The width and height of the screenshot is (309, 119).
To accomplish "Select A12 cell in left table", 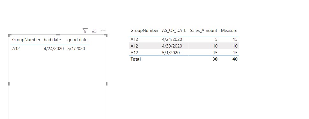I will coord(16,48).
